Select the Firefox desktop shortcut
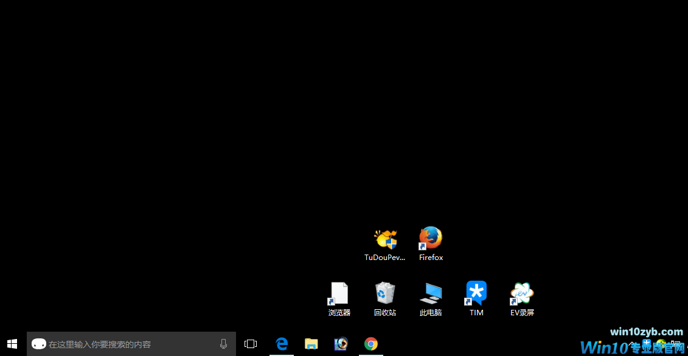 click(x=431, y=238)
